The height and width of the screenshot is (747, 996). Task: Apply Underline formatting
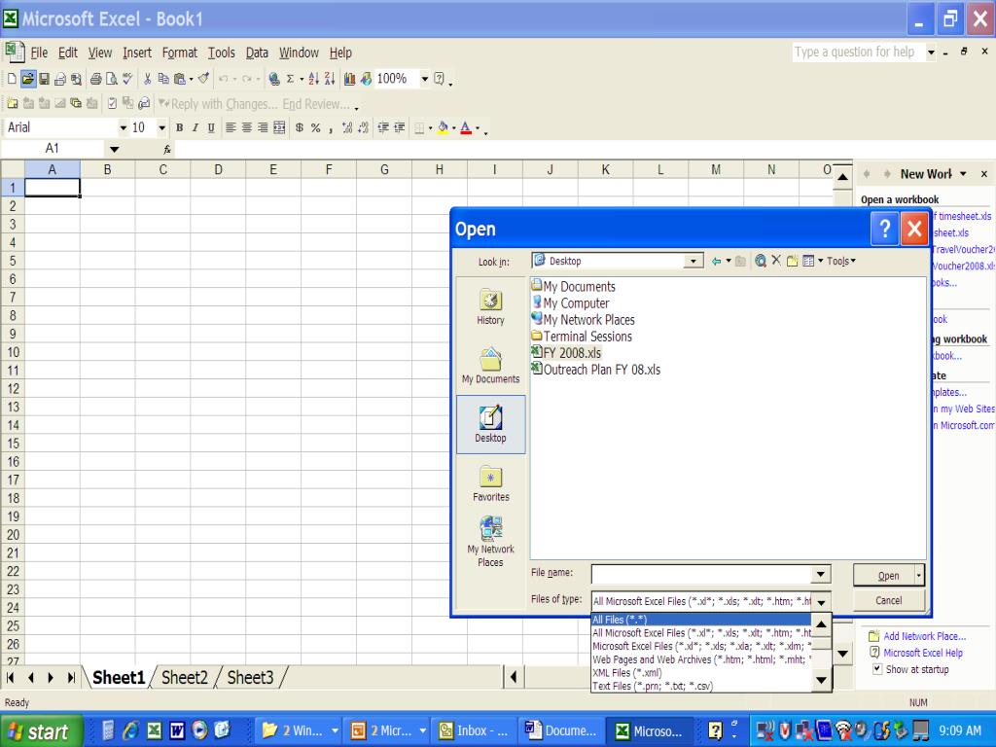click(x=211, y=127)
